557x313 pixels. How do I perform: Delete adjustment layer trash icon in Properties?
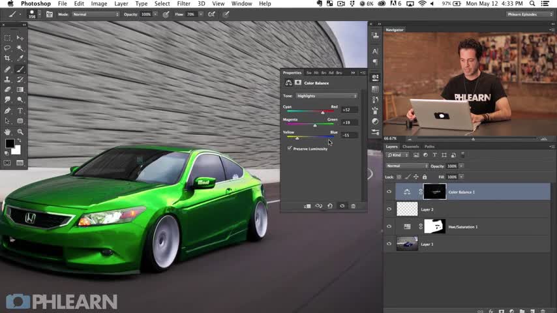click(x=353, y=206)
